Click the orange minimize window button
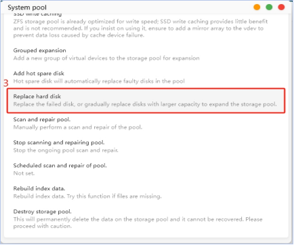The image size is (294, 245). click(x=257, y=7)
